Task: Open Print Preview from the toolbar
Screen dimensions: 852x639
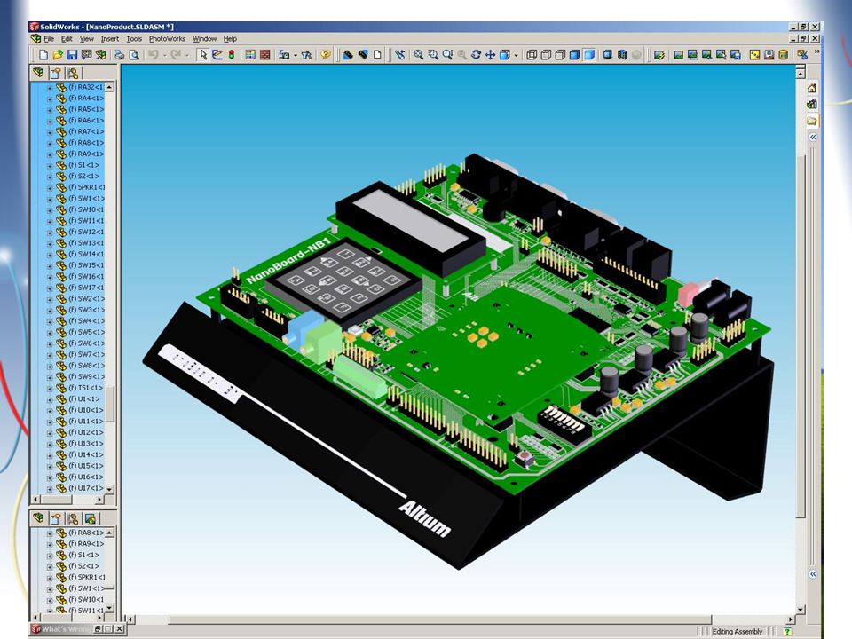Action: tap(134, 55)
